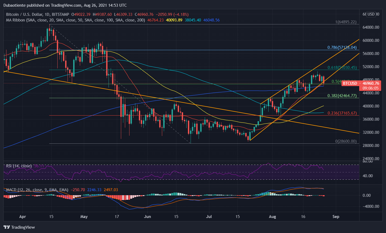This screenshot has height=233, width=386.
Task: Open the USD currency selector on the price axis
Action: [371, 14]
